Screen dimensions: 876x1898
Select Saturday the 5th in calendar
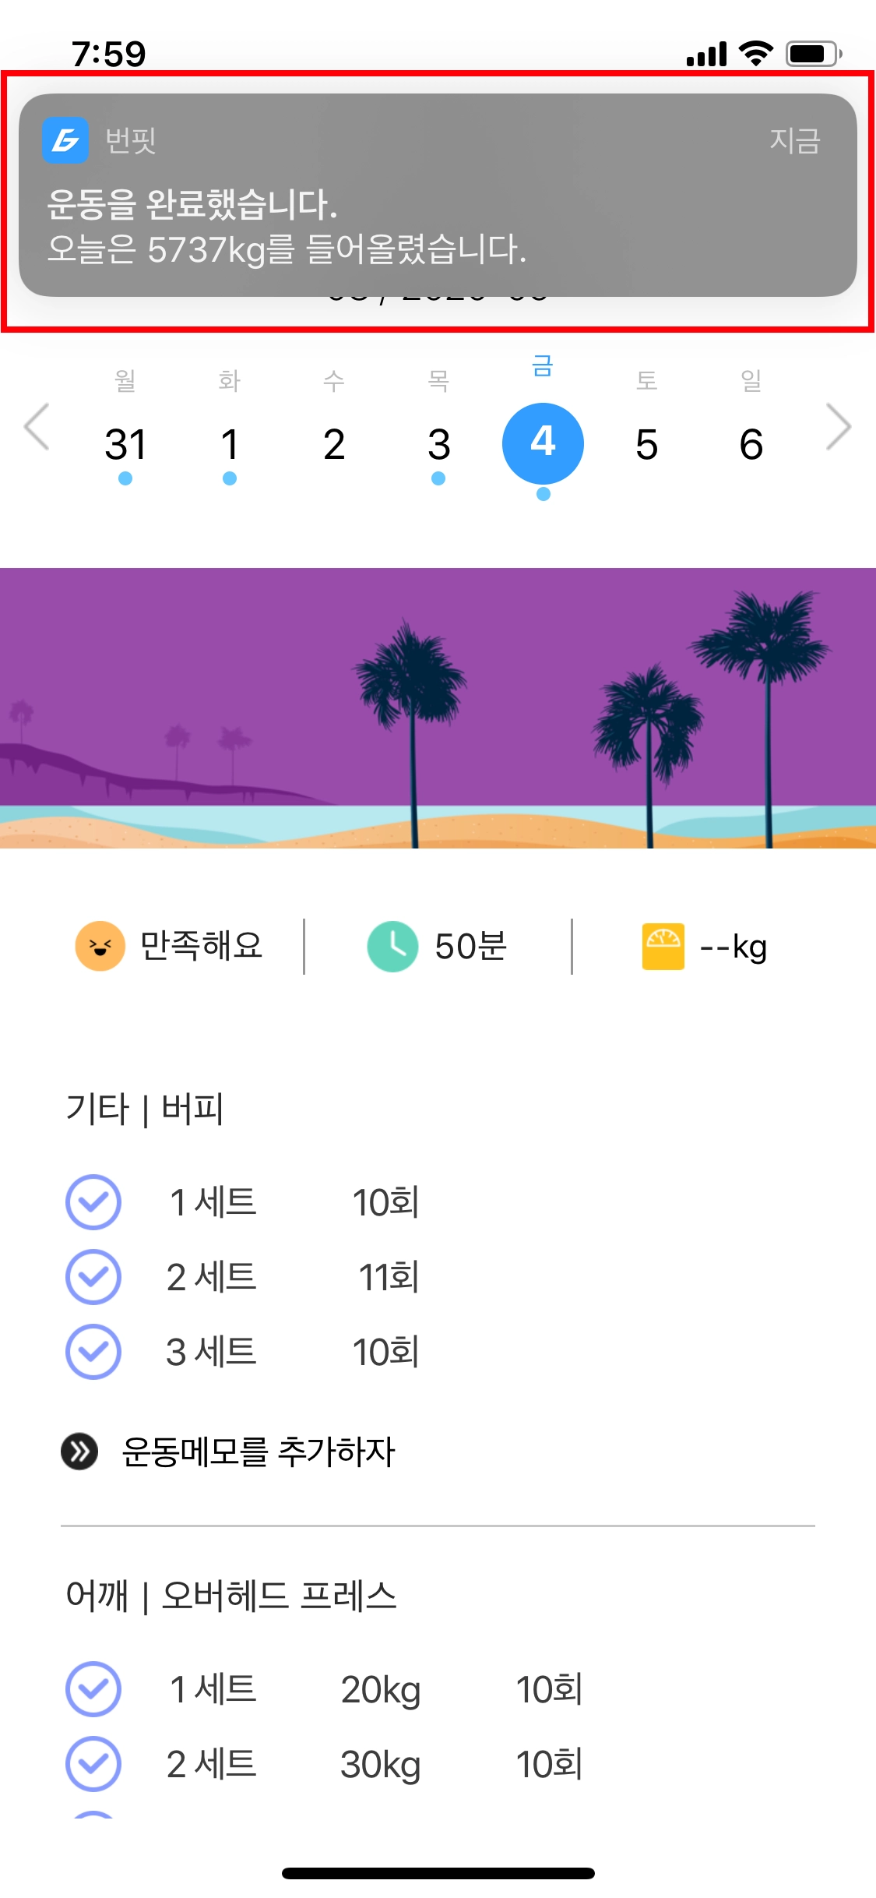coord(646,445)
